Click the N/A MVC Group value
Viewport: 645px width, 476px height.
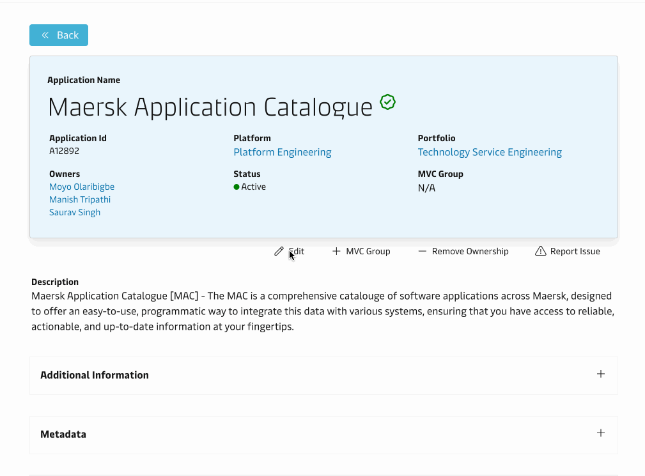tap(426, 188)
